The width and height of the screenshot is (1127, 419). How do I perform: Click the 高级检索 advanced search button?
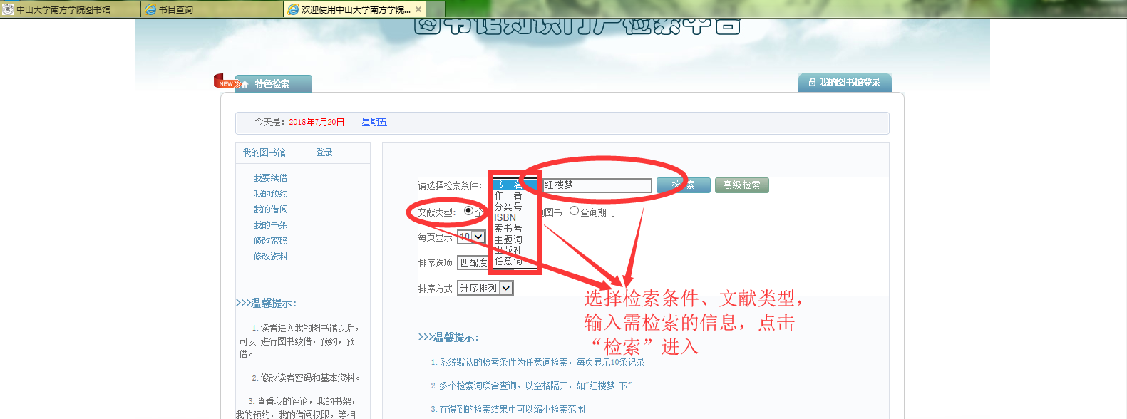741,185
